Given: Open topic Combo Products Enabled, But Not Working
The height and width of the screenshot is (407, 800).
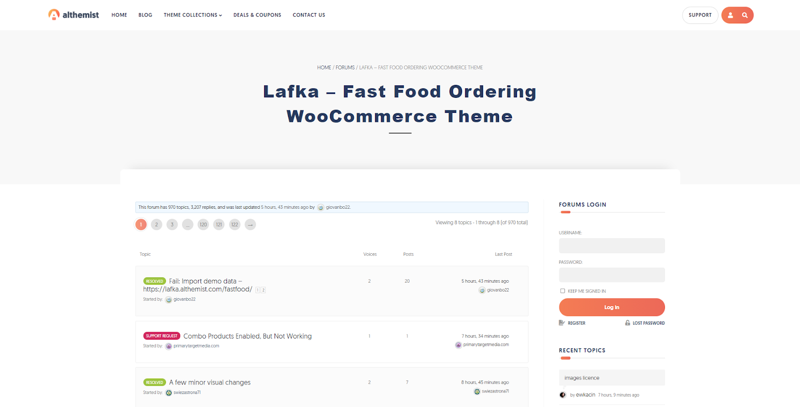Looking at the screenshot, I should 247,336.
